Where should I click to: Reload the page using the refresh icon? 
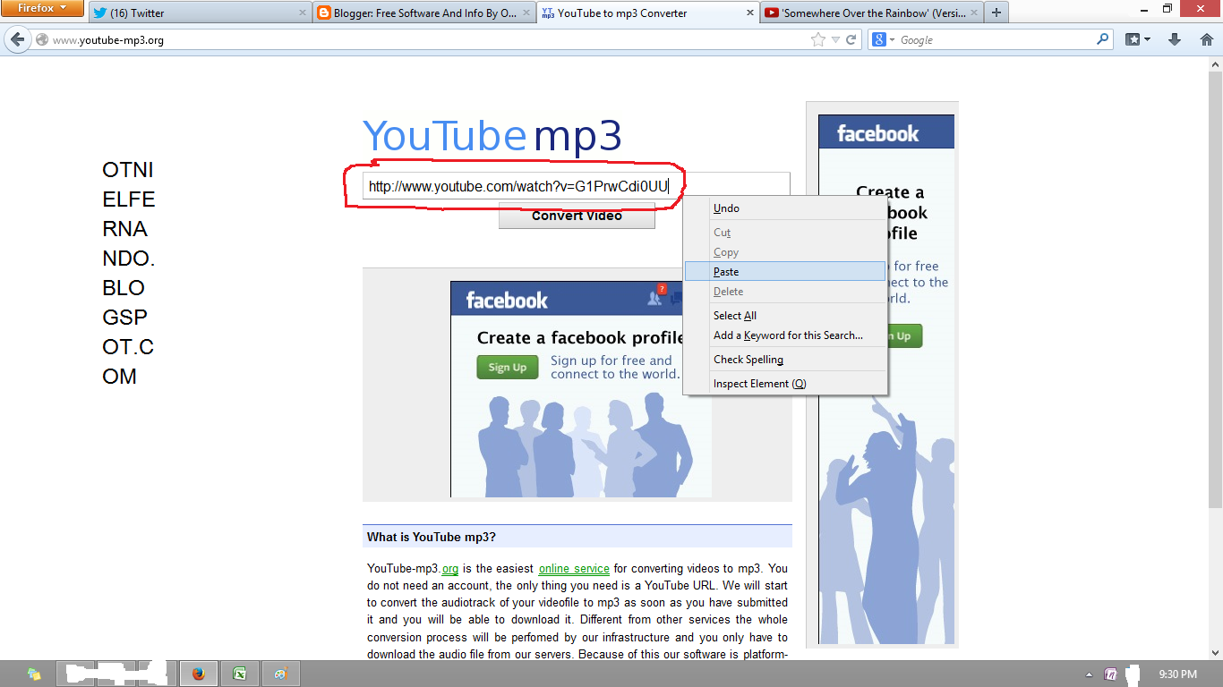pyautogui.click(x=851, y=39)
